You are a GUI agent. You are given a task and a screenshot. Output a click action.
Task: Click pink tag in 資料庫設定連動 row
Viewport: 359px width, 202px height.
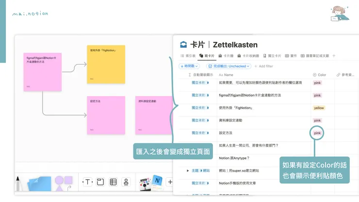(x=317, y=120)
